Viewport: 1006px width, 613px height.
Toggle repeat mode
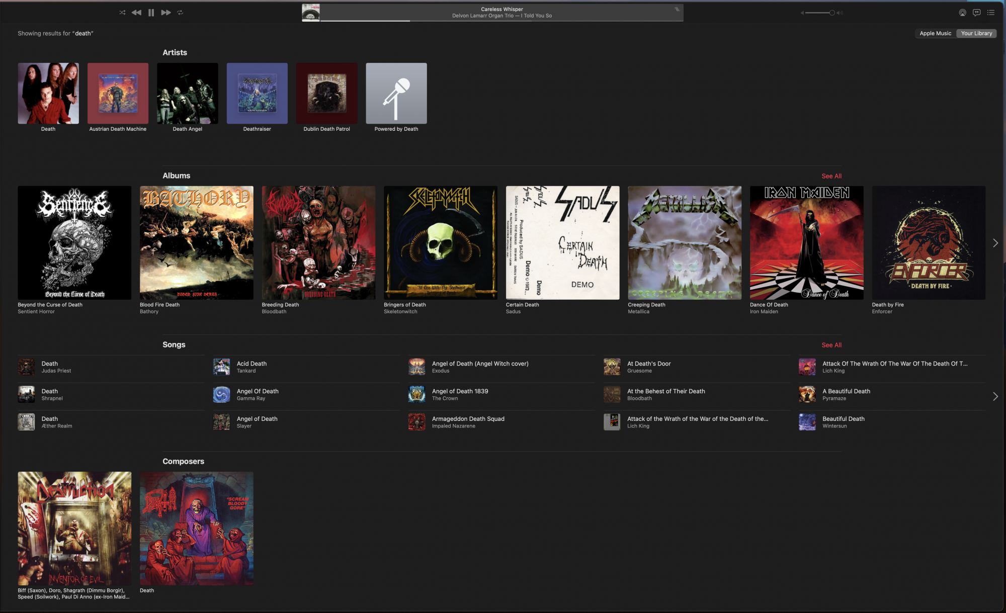(x=180, y=13)
